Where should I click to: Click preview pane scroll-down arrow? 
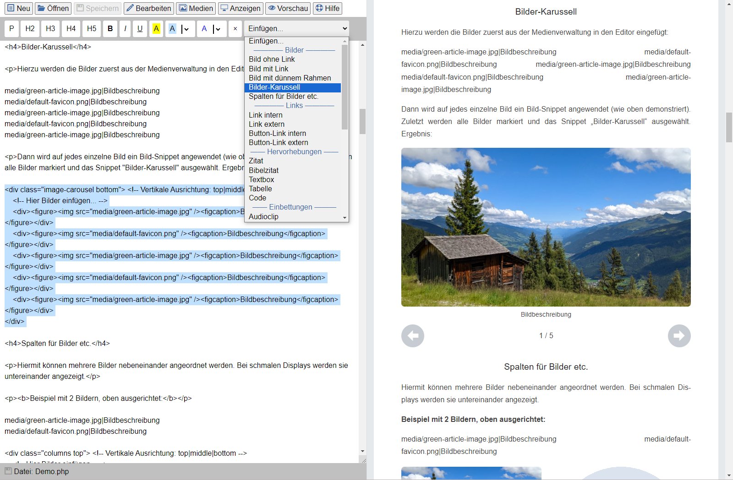point(729,475)
